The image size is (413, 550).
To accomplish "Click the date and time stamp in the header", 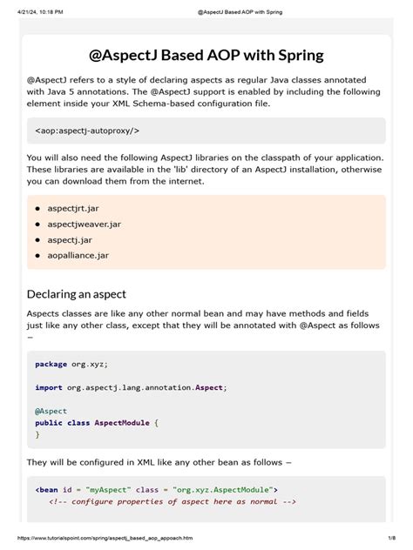I will point(40,12).
